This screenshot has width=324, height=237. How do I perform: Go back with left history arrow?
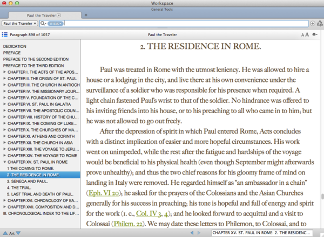click(192, 233)
